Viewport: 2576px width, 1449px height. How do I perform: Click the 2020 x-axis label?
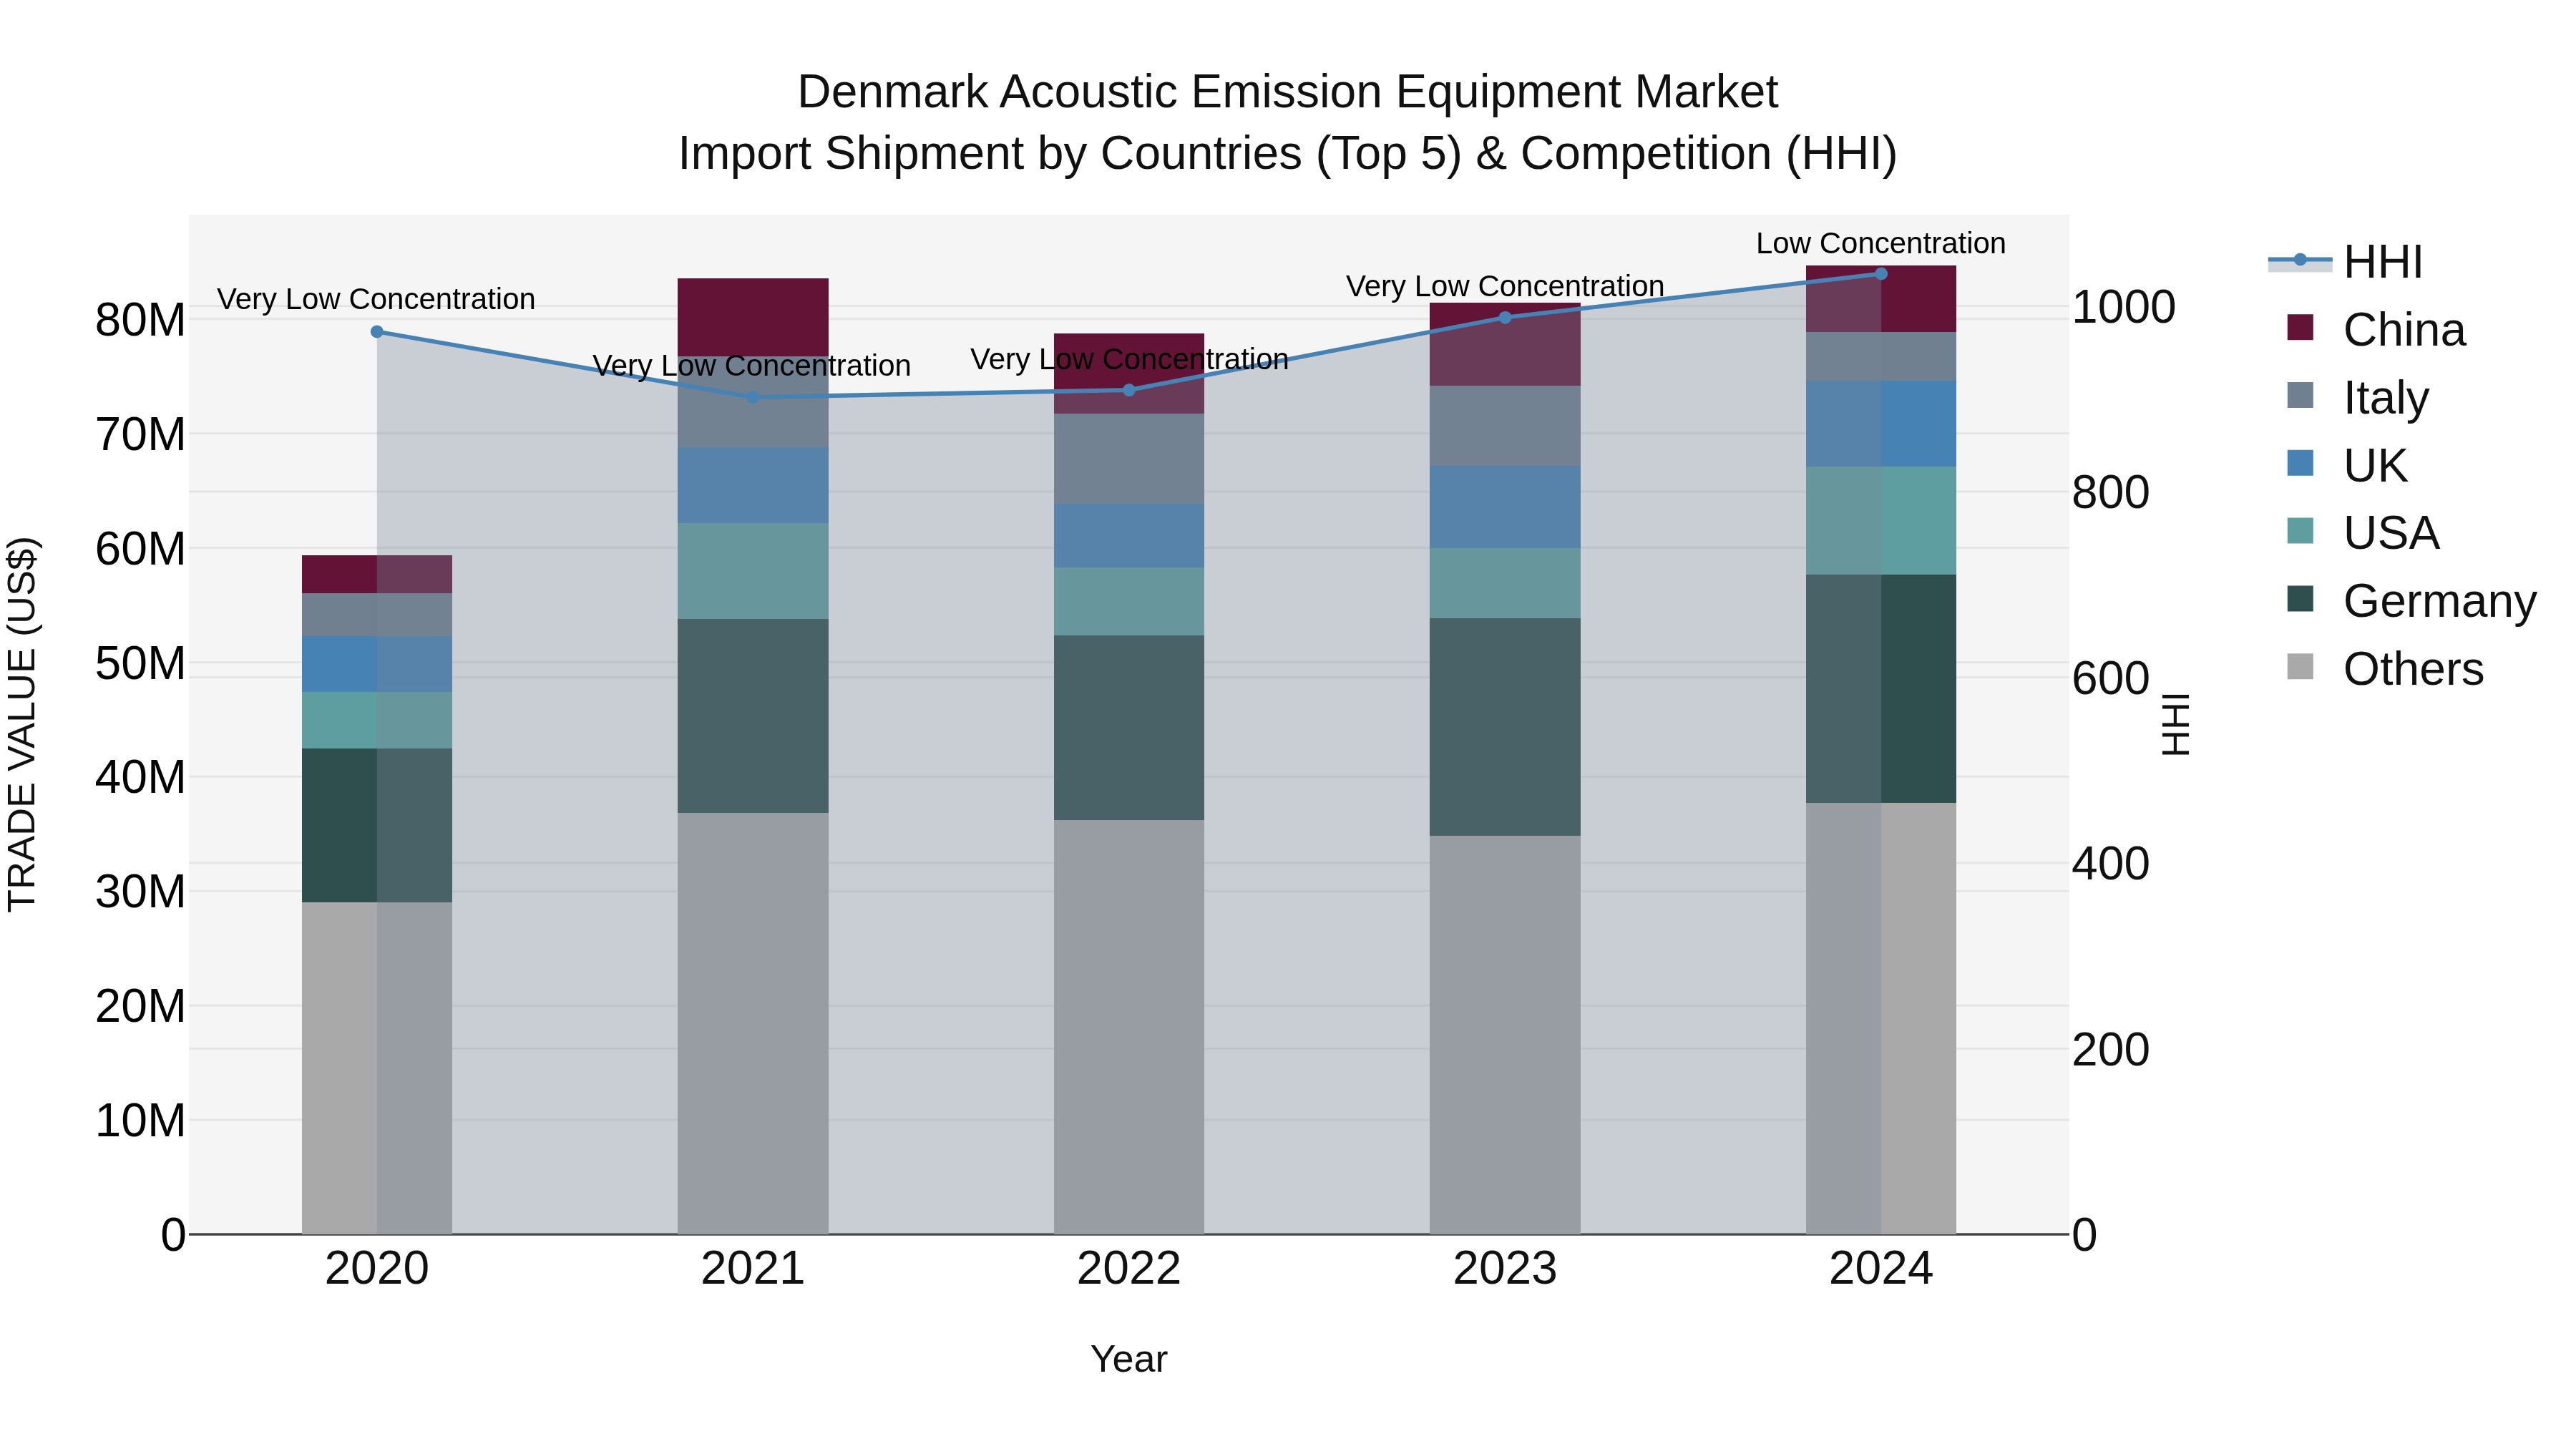point(377,1269)
